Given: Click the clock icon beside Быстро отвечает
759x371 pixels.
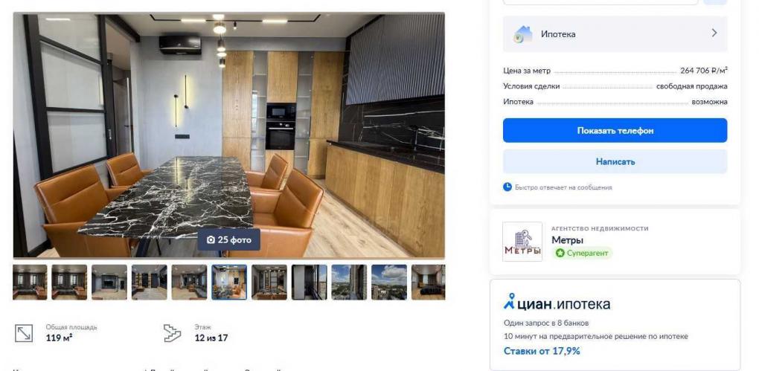Looking at the screenshot, I should 507,187.
